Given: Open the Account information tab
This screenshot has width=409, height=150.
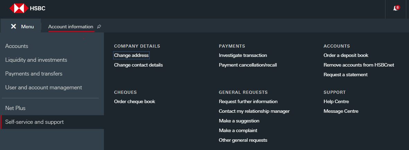Looking at the screenshot, I should pyautogui.click(x=71, y=27).
